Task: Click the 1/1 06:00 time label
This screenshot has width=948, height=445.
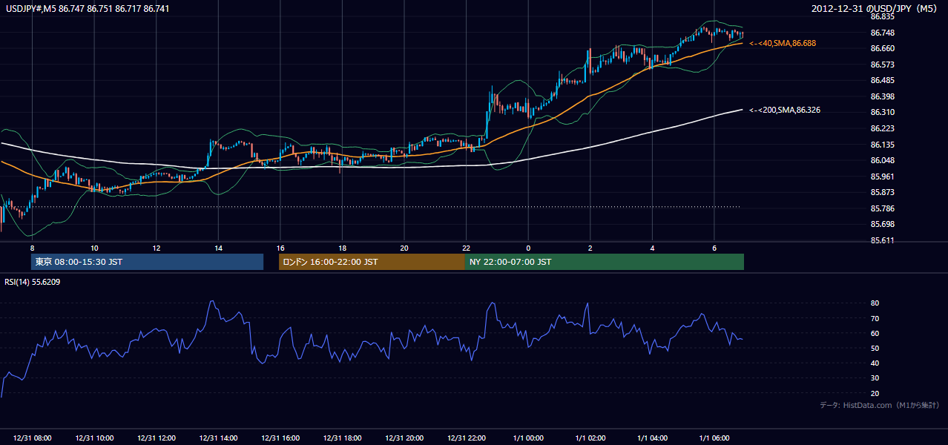Action: 714,438
